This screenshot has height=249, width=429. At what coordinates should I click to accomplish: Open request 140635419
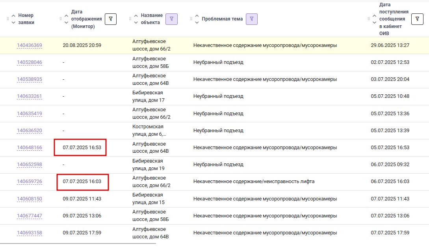30,114
